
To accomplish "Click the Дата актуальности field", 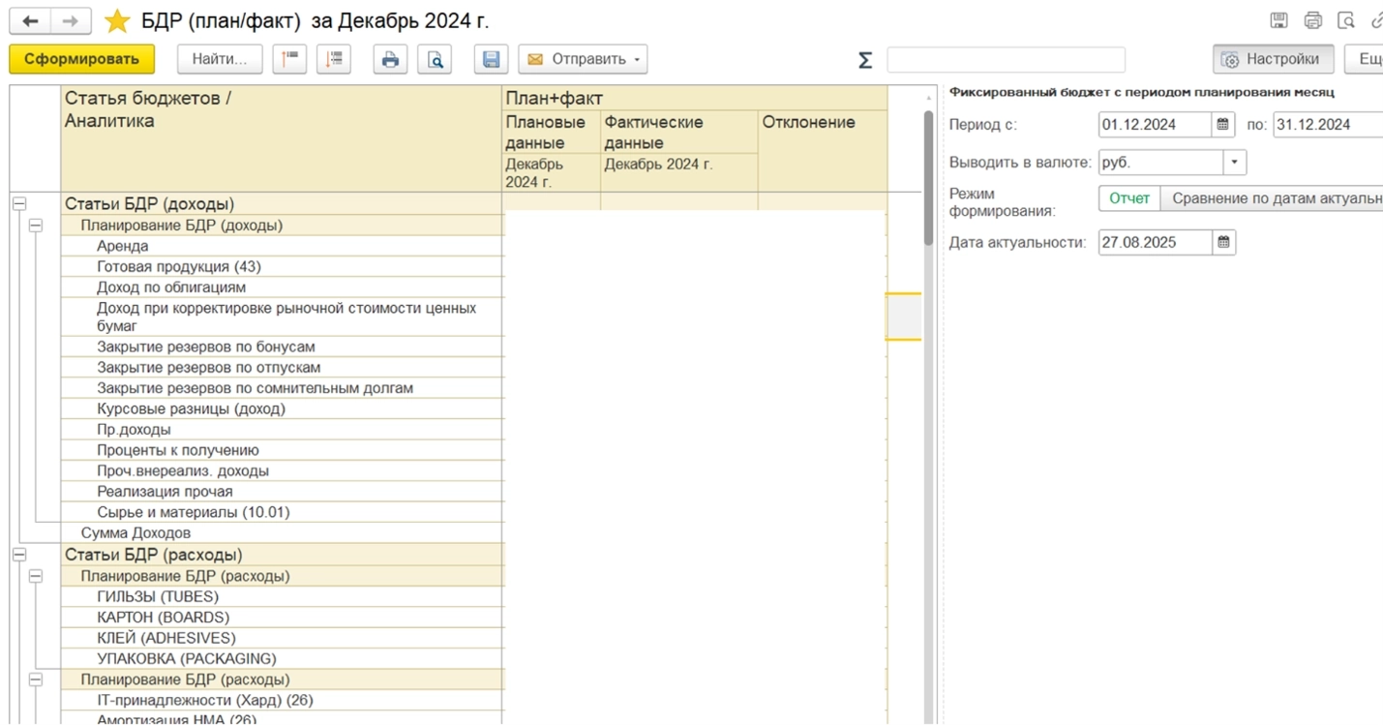I will coord(1155,242).
